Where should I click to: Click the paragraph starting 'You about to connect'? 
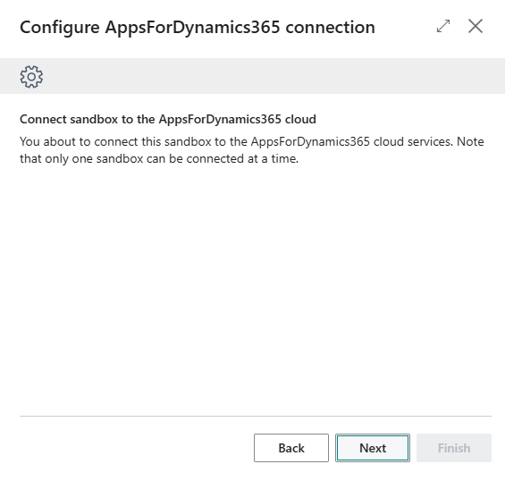[x=252, y=150]
